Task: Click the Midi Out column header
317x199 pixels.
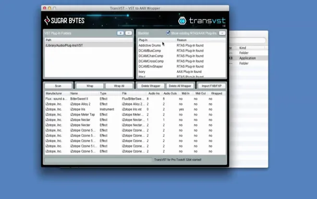Action: (x=200, y=94)
